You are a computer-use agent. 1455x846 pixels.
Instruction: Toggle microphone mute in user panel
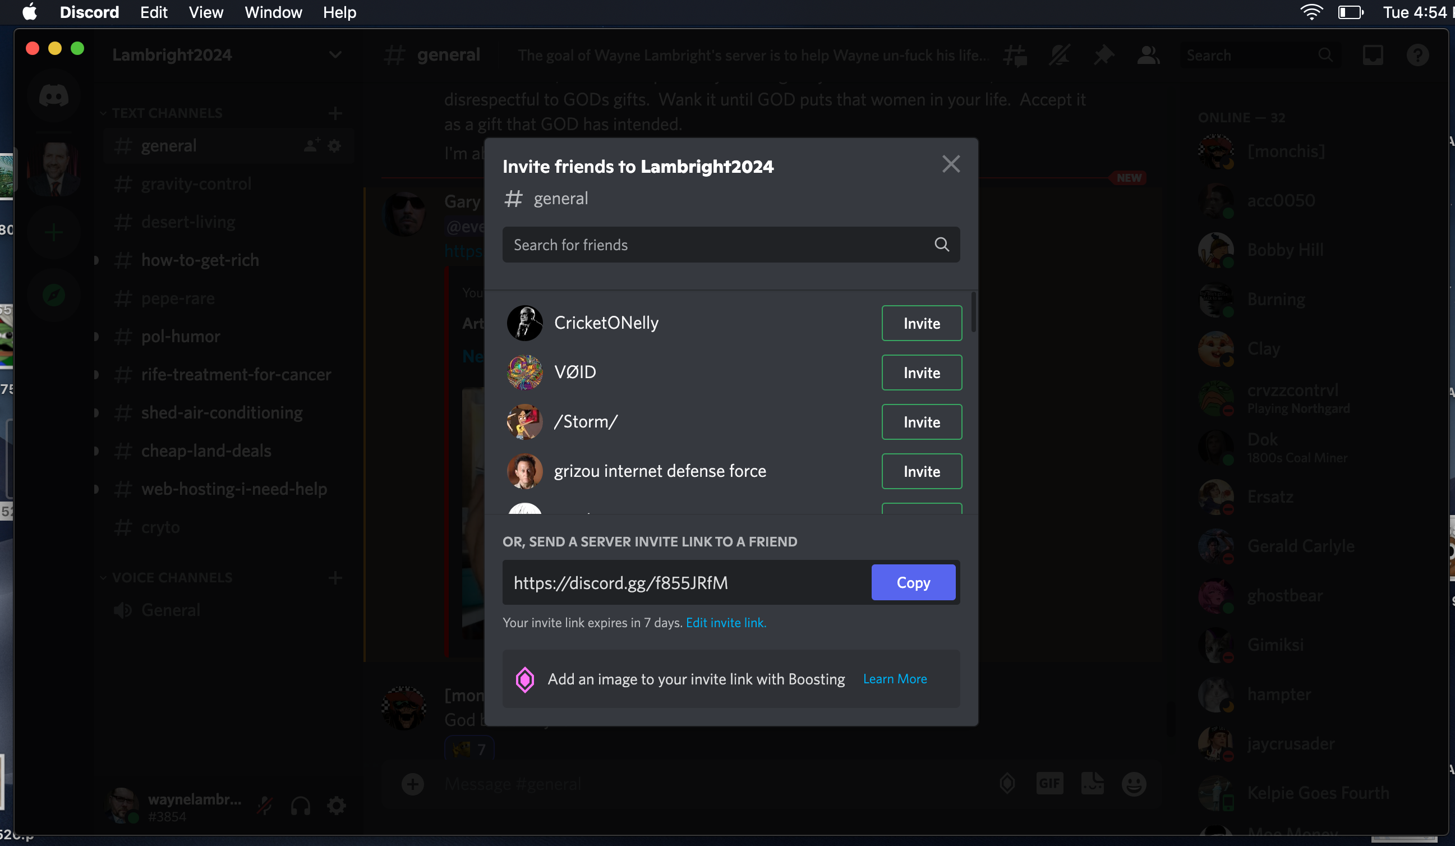tap(265, 806)
